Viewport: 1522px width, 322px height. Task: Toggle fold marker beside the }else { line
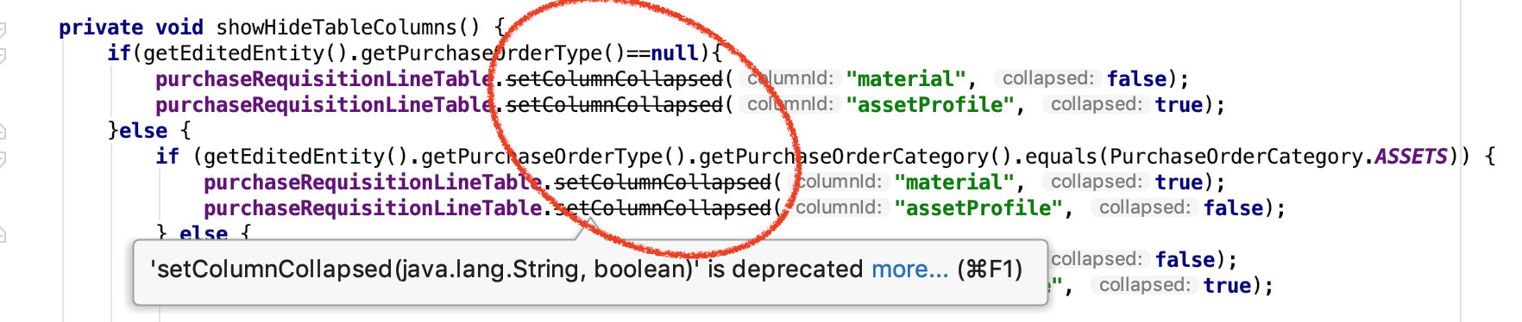tap(3, 132)
